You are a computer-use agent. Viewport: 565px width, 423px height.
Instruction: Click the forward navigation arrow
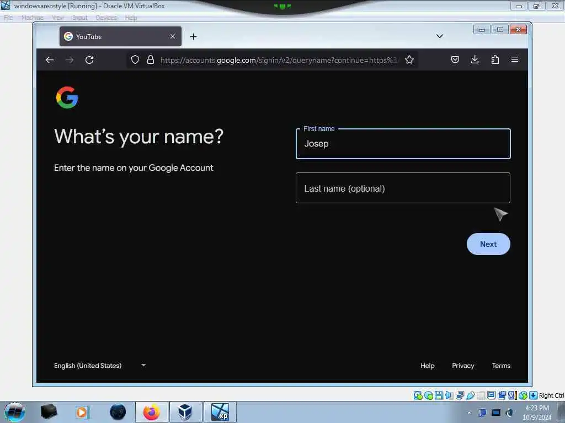click(70, 59)
